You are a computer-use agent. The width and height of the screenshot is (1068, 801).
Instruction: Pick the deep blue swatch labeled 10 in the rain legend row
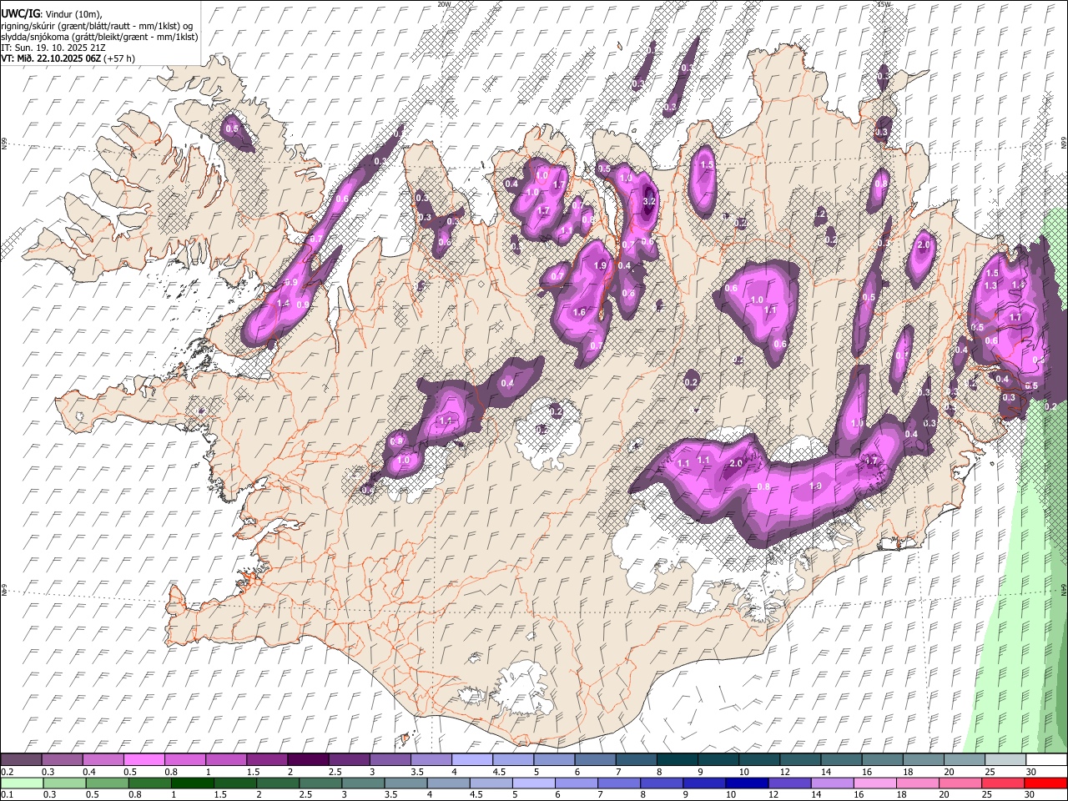[747, 783]
